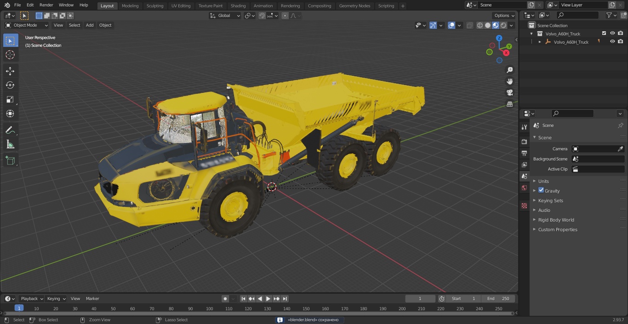
Task: Open the pivot point dropdown
Action: coord(250,16)
